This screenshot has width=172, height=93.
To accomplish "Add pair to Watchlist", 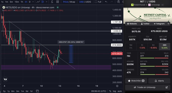I will coord(136,81).
